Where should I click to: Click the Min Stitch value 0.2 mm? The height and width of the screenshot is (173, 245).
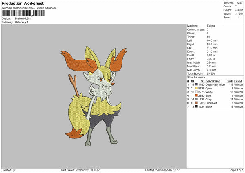point(212,66)
